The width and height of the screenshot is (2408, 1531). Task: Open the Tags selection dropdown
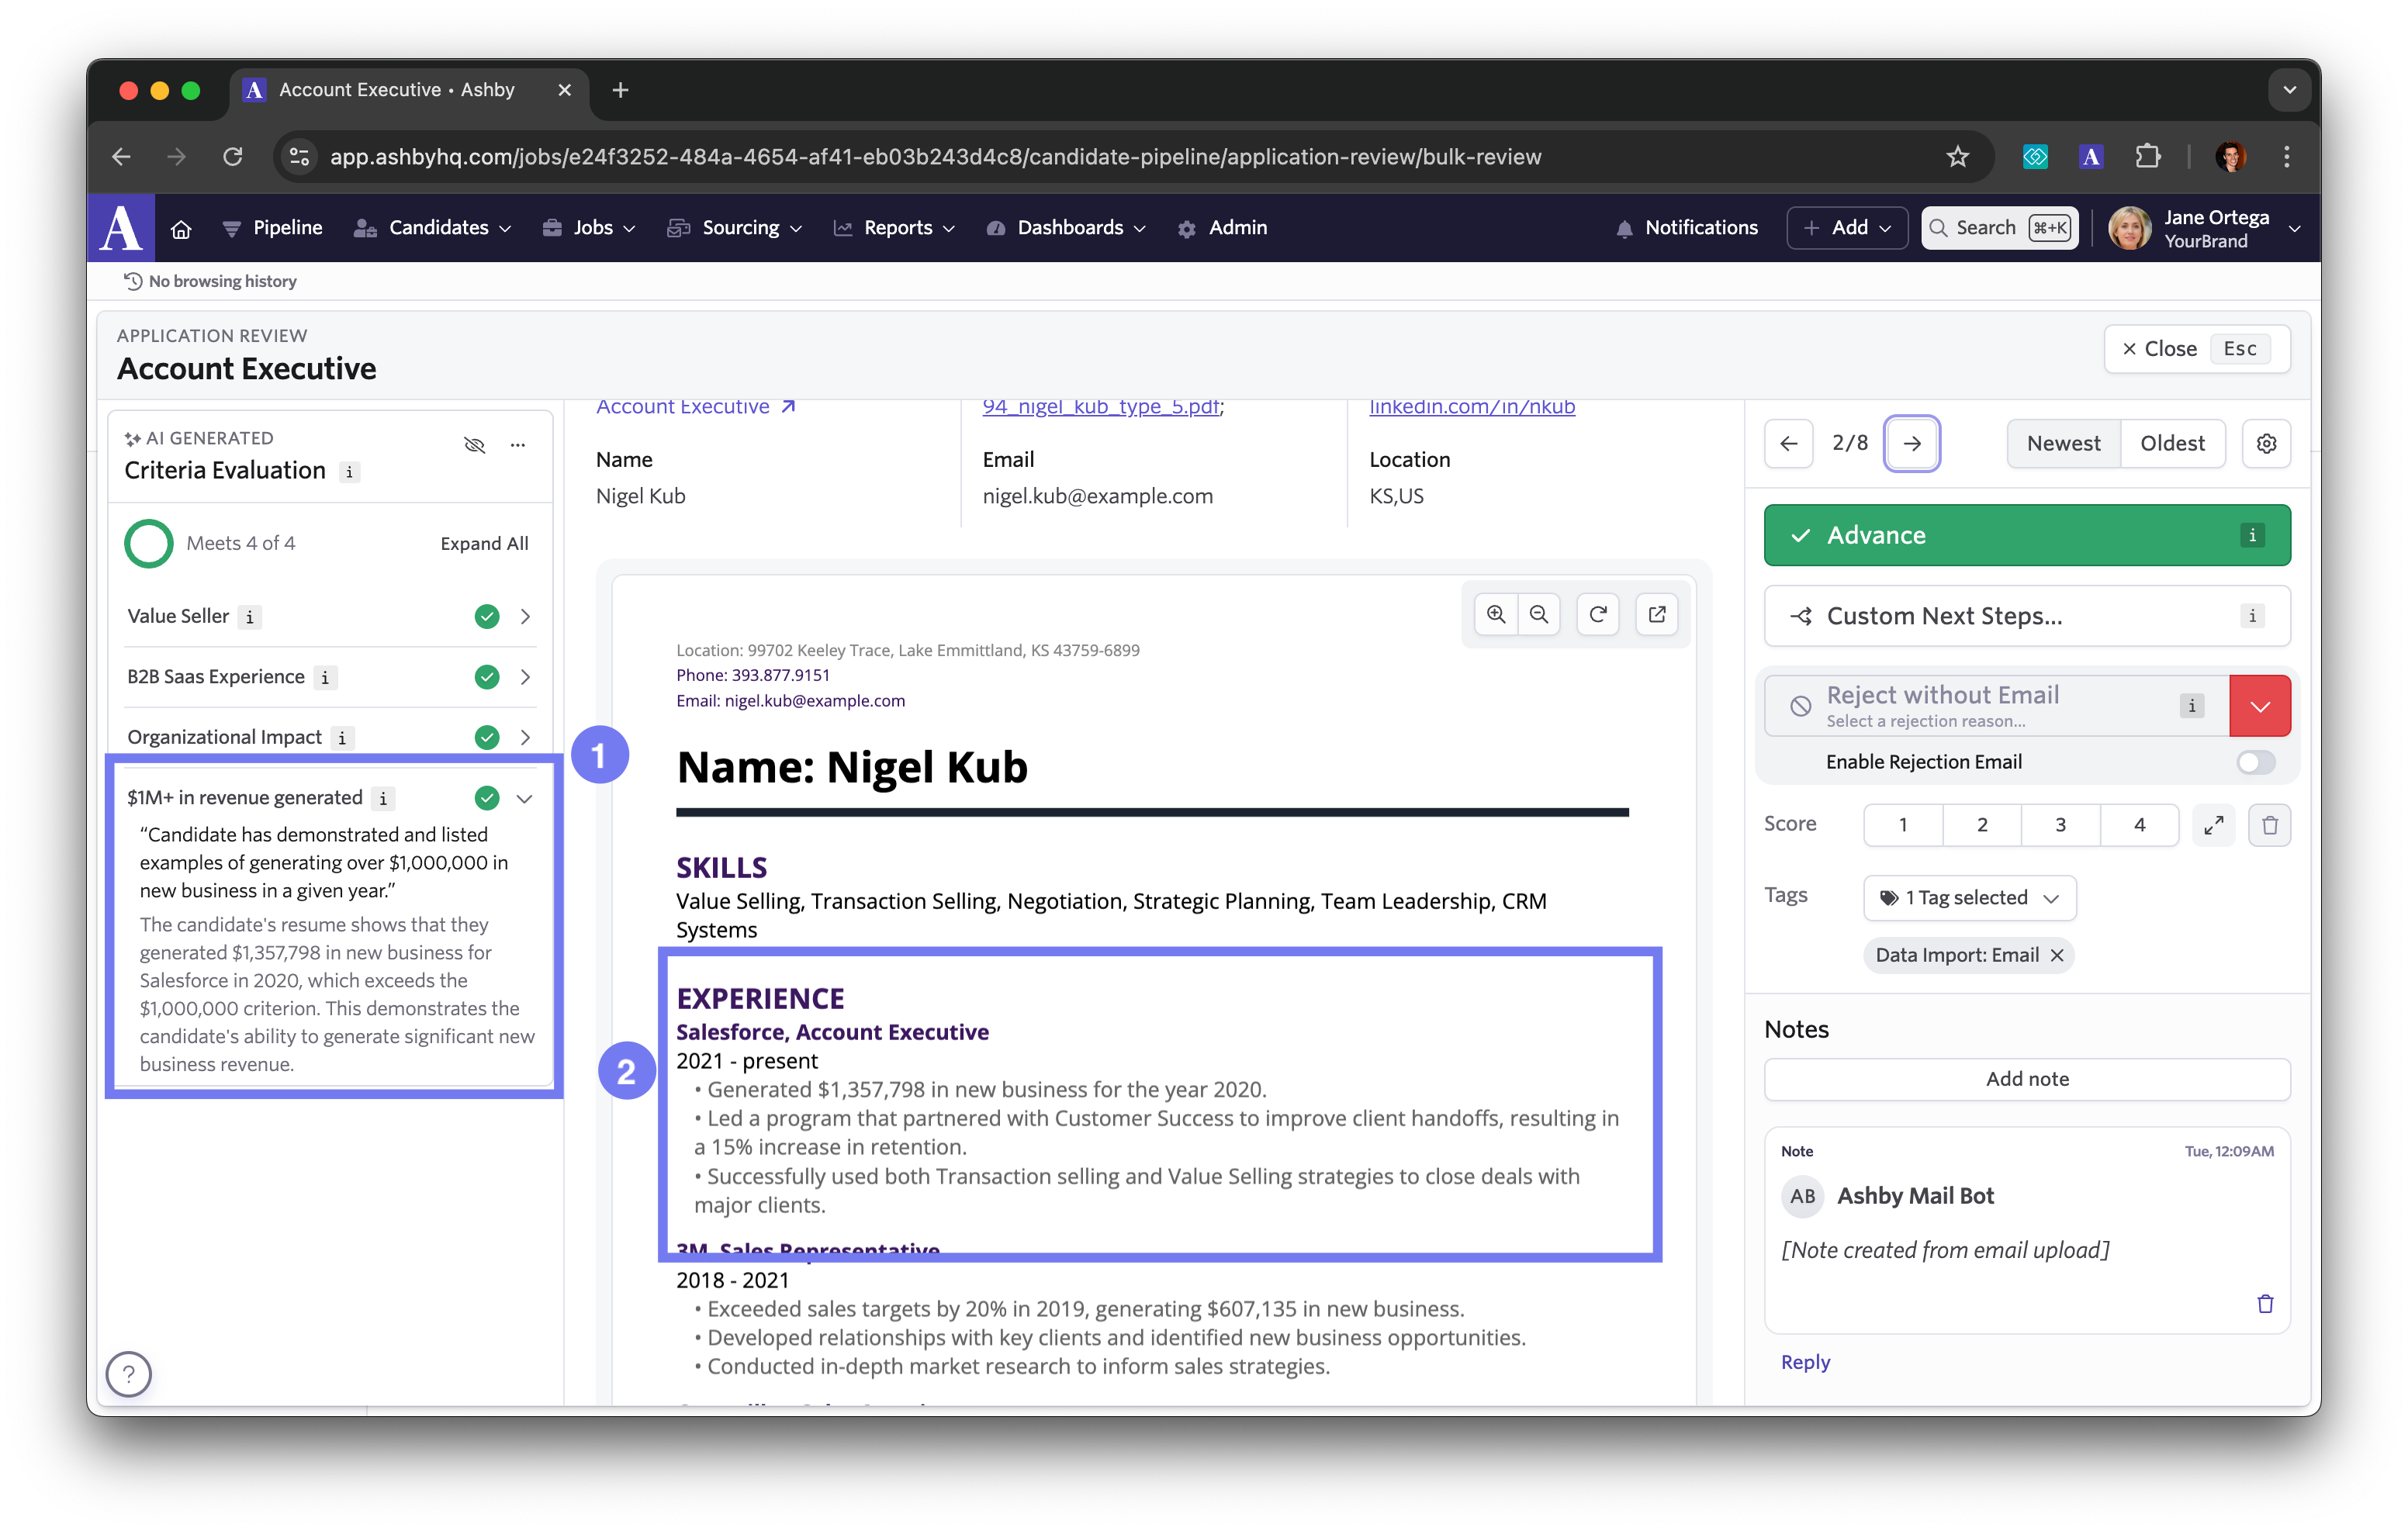click(1969, 898)
